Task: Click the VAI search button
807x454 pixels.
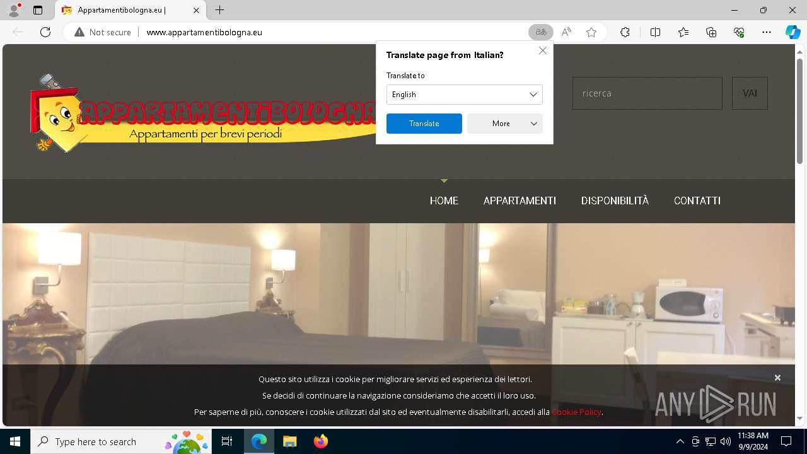Action: pyautogui.click(x=750, y=93)
